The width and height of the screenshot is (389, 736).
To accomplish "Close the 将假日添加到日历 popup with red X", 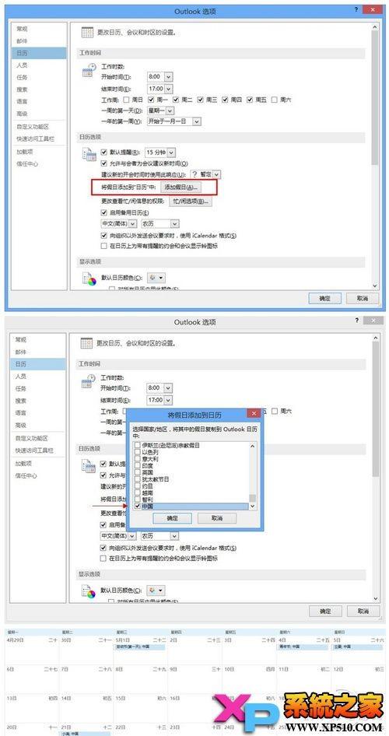I will coord(254,414).
